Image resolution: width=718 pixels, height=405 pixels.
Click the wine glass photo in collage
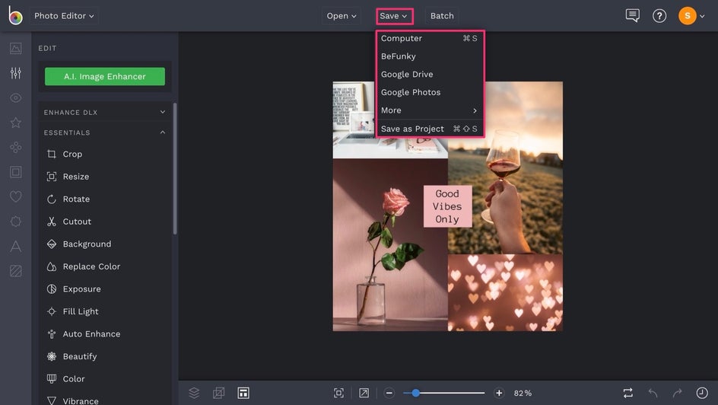(506, 167)
